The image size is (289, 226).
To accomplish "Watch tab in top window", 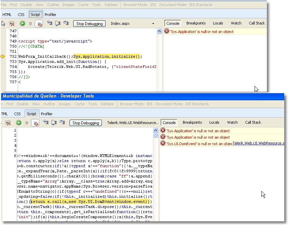I will point(236,23).
